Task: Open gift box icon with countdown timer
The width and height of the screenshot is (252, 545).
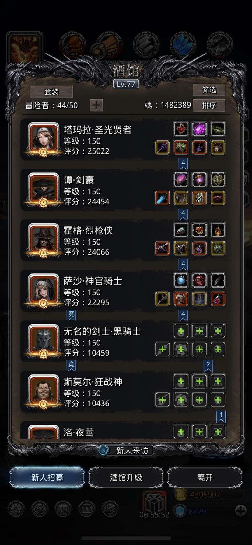Action: [154, 501]
